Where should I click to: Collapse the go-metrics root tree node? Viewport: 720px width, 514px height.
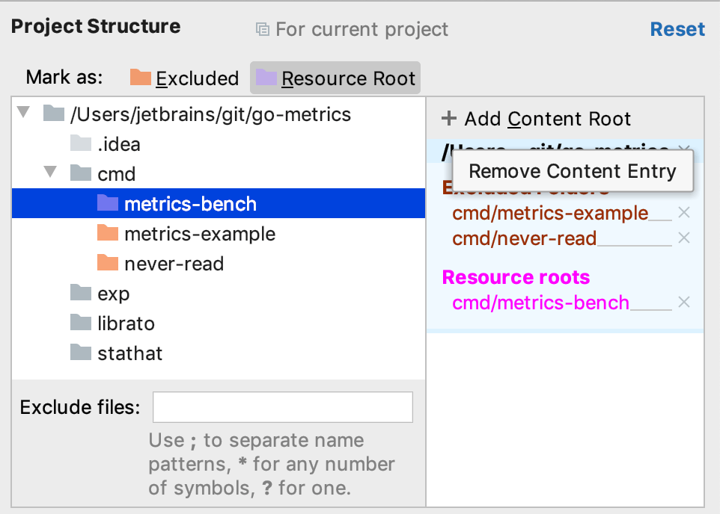pyautogui.click(x=23, y=114)
